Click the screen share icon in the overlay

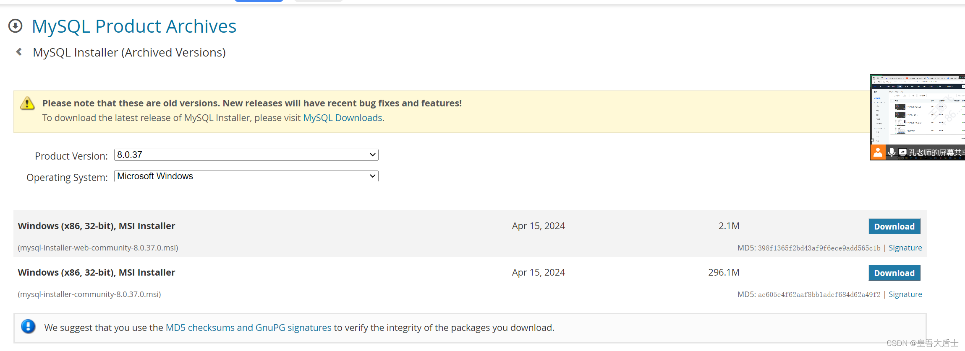coord(902,152)
